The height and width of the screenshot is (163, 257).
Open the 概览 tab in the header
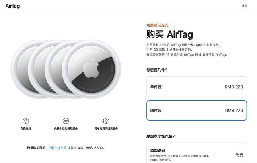point(244,6)
